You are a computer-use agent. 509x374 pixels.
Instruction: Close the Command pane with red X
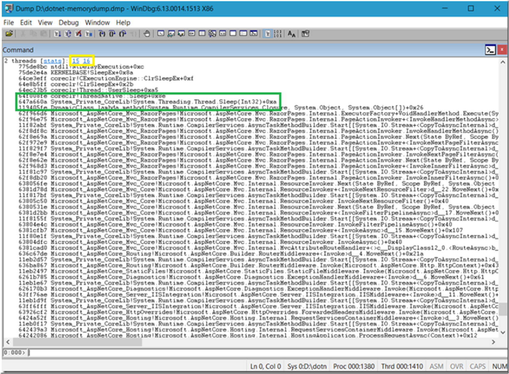(502, 50)
